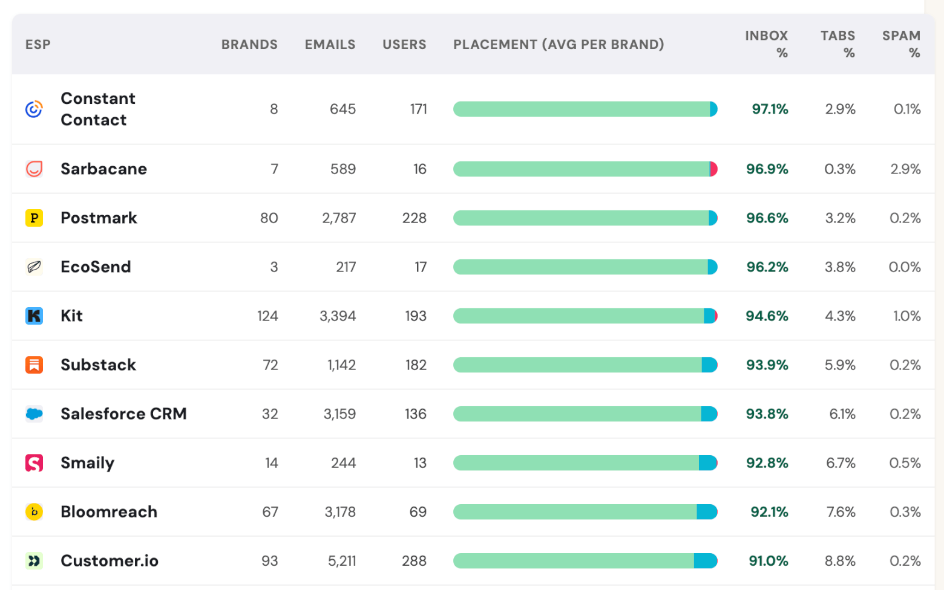Open the Kit ESP name

pos(71,316)
